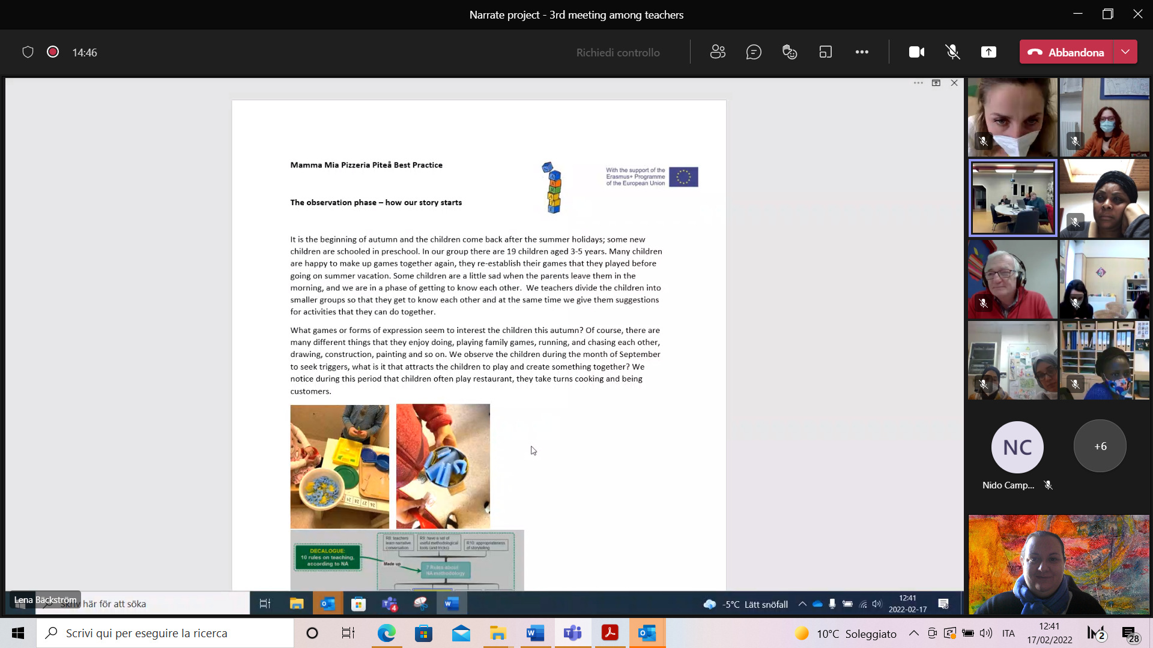This screenshot has height=648, width=1153.
Task: Open Action Center with 28 notifications
Action: pos(1130,634)
